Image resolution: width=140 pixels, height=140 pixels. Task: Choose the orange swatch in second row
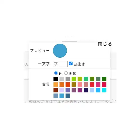coord(56,85)
